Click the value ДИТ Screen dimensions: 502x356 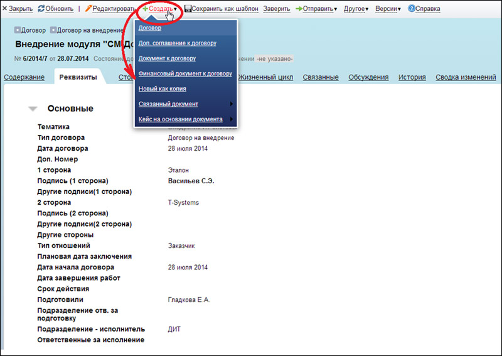coord(174,329)
